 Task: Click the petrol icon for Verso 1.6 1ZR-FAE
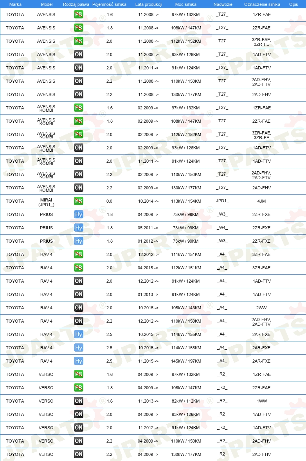point(78,374)
